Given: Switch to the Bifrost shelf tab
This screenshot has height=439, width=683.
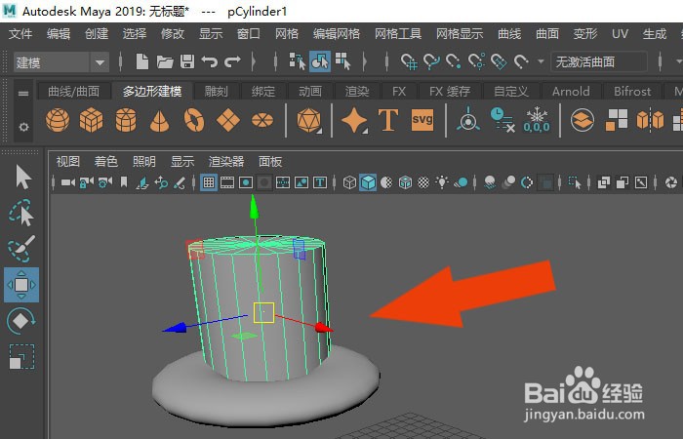Looking at the screenshot, I should pos(632,92).
